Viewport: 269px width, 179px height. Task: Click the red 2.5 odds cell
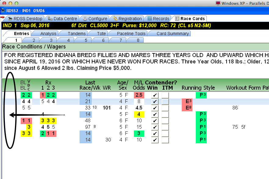tap(139, 95)
